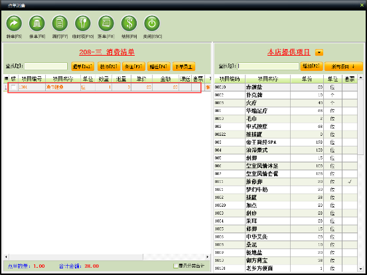Click the 关闭 [ESC] power icon
367x275 pixels.
[x=152, y=23]
